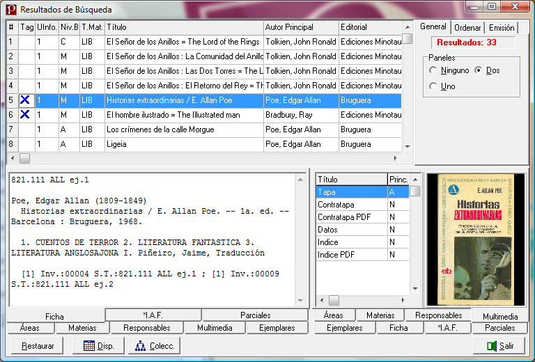Click the blue X tag on row 6

pos(26,115)
